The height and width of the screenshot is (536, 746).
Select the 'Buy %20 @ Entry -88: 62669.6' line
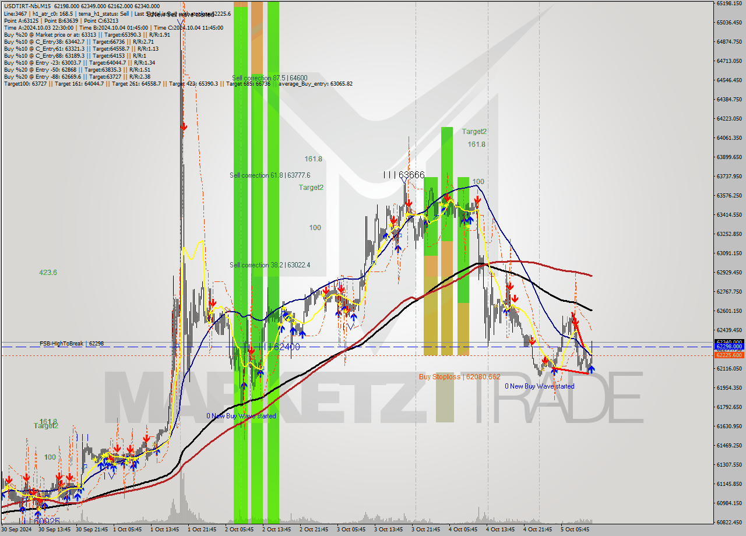(77, 76)
